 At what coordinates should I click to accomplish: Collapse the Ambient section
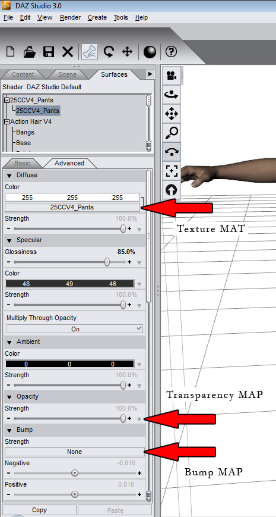[x=9, y=342]
